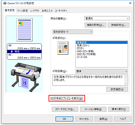Select パース・GIS in the list
This screenshot has width=135, height=125.
point(102,57)
